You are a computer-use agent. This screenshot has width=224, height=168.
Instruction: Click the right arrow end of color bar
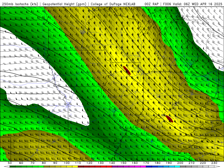[x=217, y=167]
